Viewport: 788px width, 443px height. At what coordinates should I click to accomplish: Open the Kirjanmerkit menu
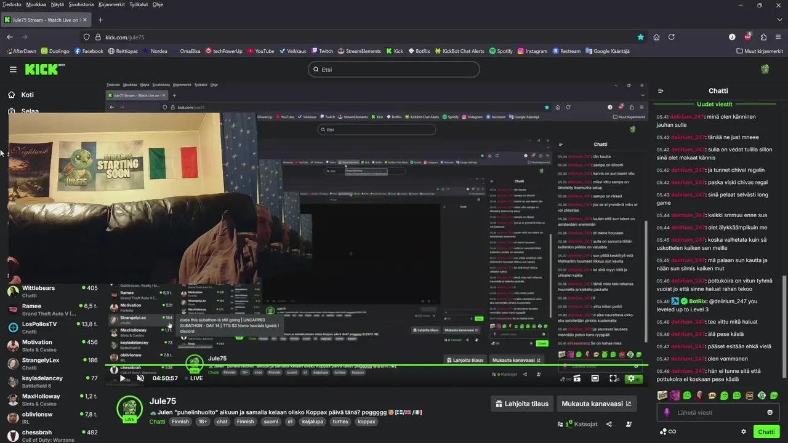[112, 4]
